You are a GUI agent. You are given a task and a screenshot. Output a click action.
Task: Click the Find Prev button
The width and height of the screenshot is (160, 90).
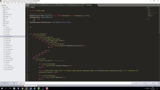click(x=145, y=83)
